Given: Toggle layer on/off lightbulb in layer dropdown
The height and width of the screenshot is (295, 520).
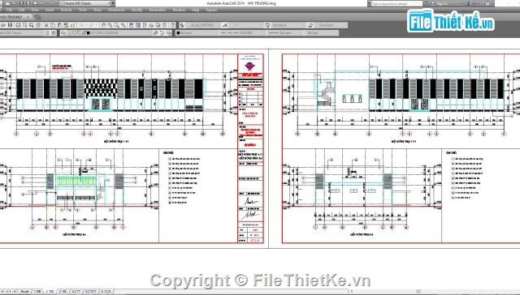Looking at the screenshot, I should click(69, 32).
